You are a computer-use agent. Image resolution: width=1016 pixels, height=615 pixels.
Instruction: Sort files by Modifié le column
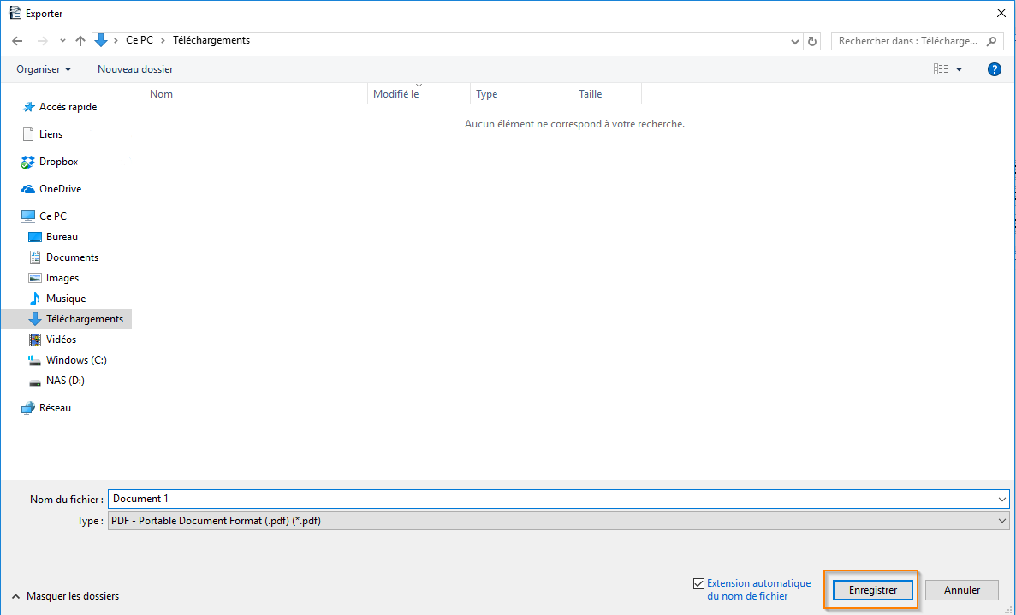click(x=396, y=94)
